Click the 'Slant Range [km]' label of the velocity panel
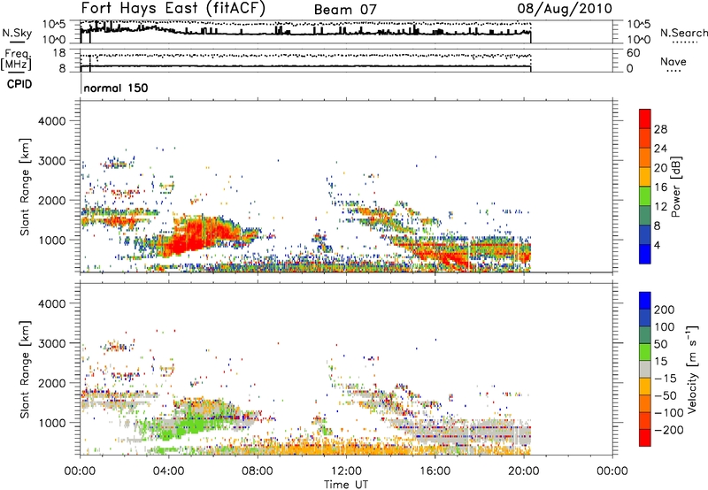 25,370
